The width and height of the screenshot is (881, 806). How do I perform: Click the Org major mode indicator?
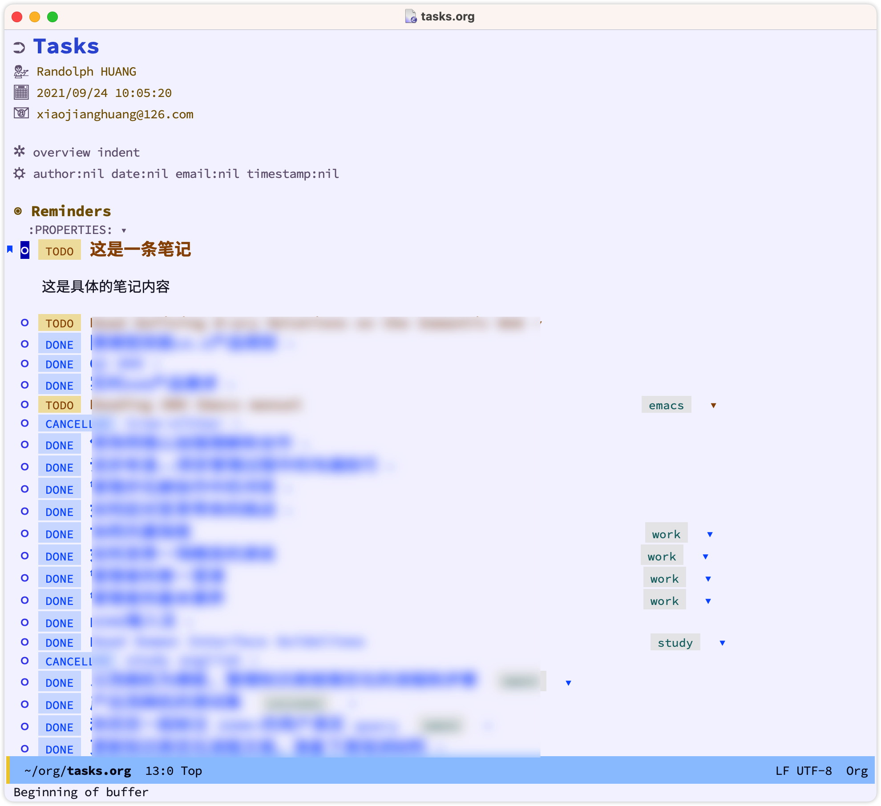click(x=857, y=771)
